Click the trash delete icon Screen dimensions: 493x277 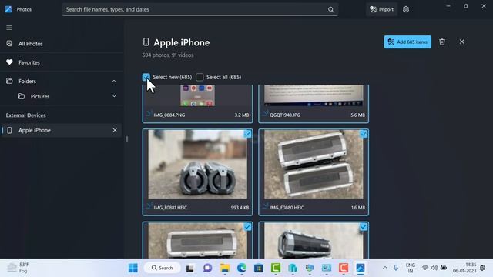pyautogui.click(x=442, y=42)
